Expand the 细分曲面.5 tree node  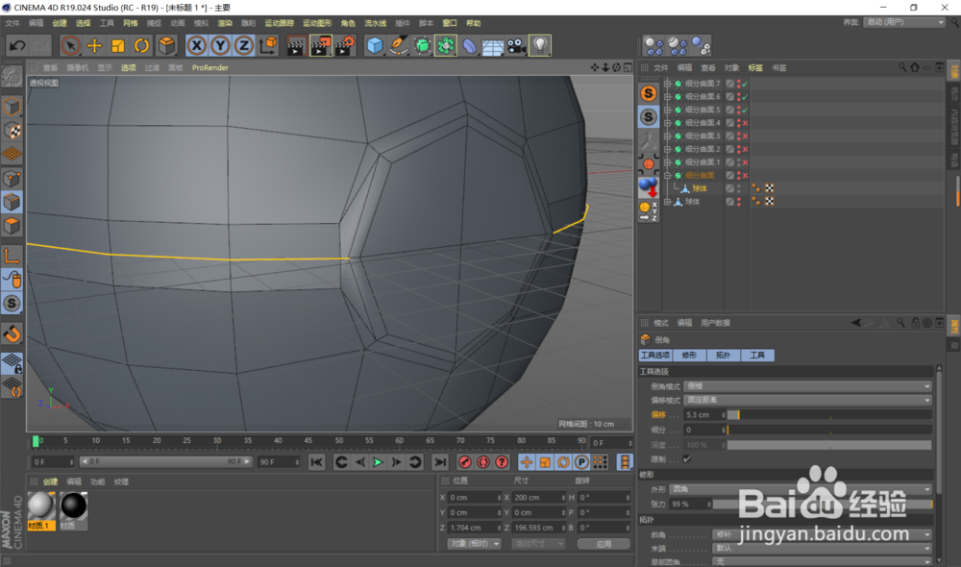(668, 110)
